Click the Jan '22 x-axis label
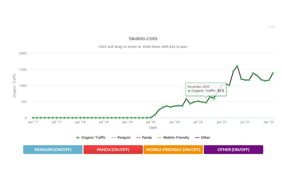 (x=269, y=122)
